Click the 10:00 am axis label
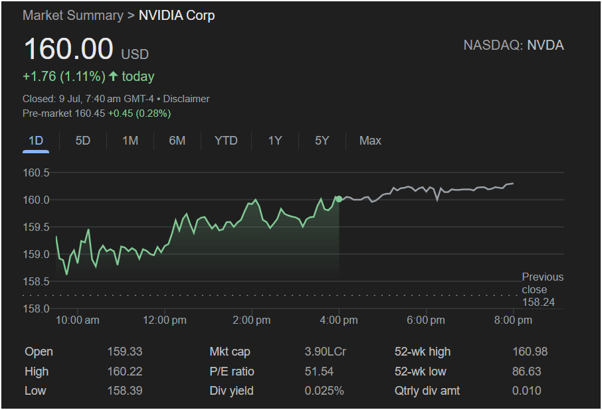 (78, 320)
